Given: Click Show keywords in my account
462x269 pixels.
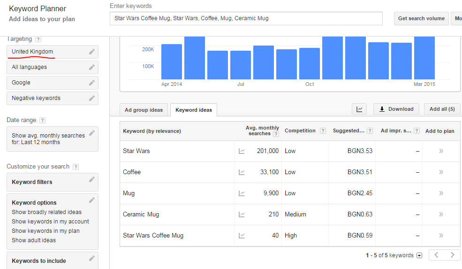Looking at the screenshot, I should coord(50,222).
